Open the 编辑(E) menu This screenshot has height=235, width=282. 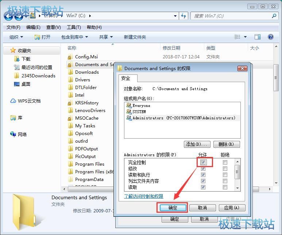[33, 27]
